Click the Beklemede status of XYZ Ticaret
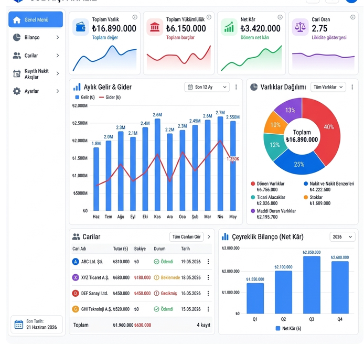 pos(167,277)
